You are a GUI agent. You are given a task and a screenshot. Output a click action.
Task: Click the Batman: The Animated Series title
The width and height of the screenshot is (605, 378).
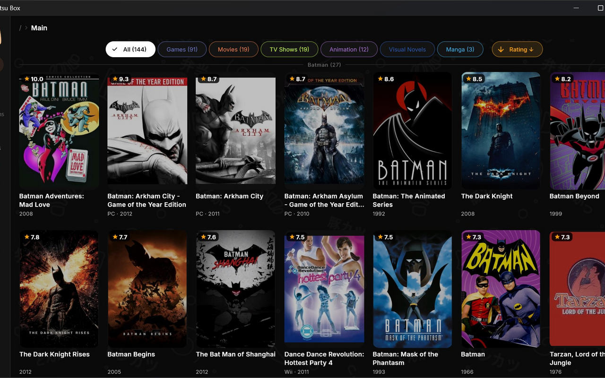point(409,200)
